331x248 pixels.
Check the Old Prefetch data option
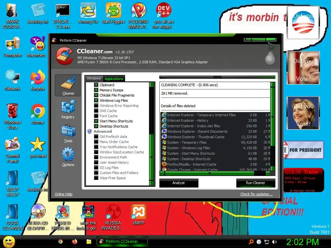point(96,137)
